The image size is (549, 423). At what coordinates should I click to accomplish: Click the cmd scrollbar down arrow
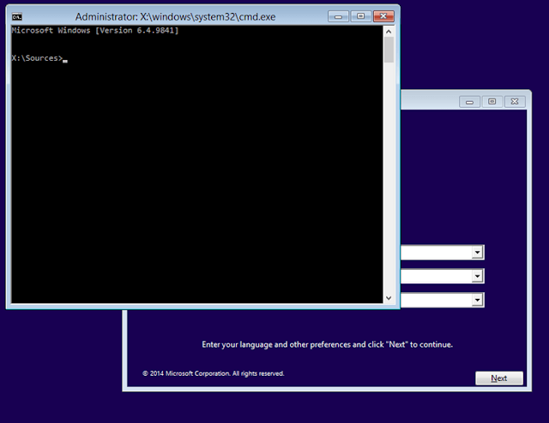[389, 298]
